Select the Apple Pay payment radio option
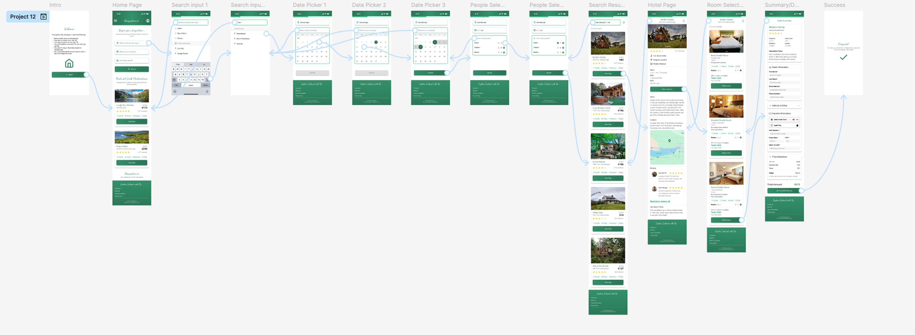The height and width of the screenshot is (335, 915). [x=772, y=125]
